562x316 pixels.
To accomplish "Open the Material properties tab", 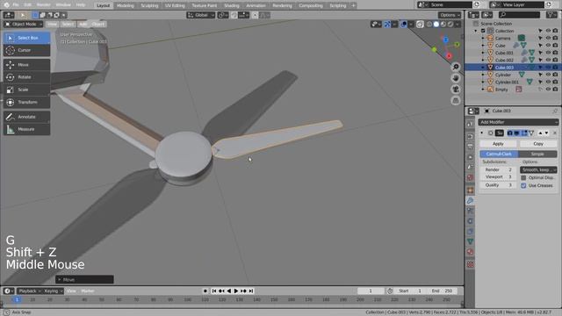I will click(471, 252).
